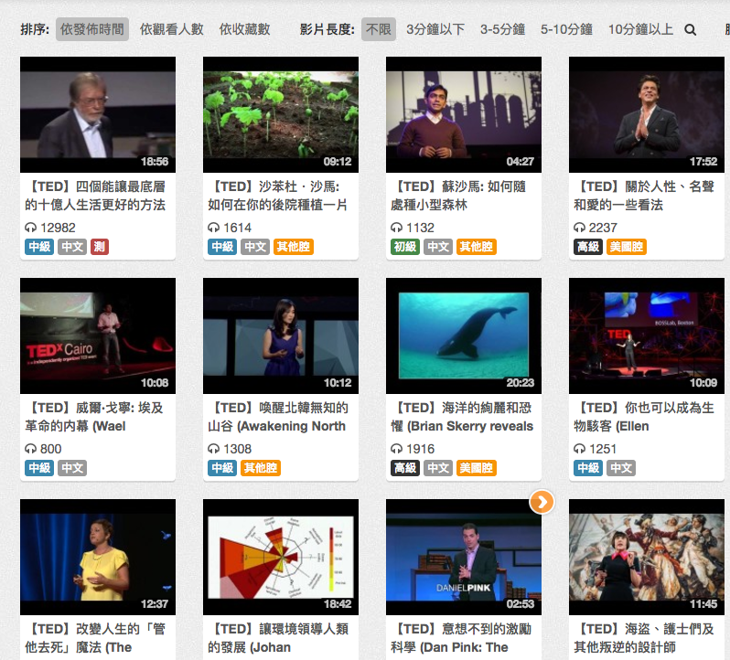Click the green 初級 level badge

point(405,247)
